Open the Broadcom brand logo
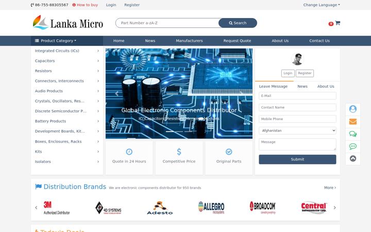This screenshot has width=371, height=232. tap(263, 208)
